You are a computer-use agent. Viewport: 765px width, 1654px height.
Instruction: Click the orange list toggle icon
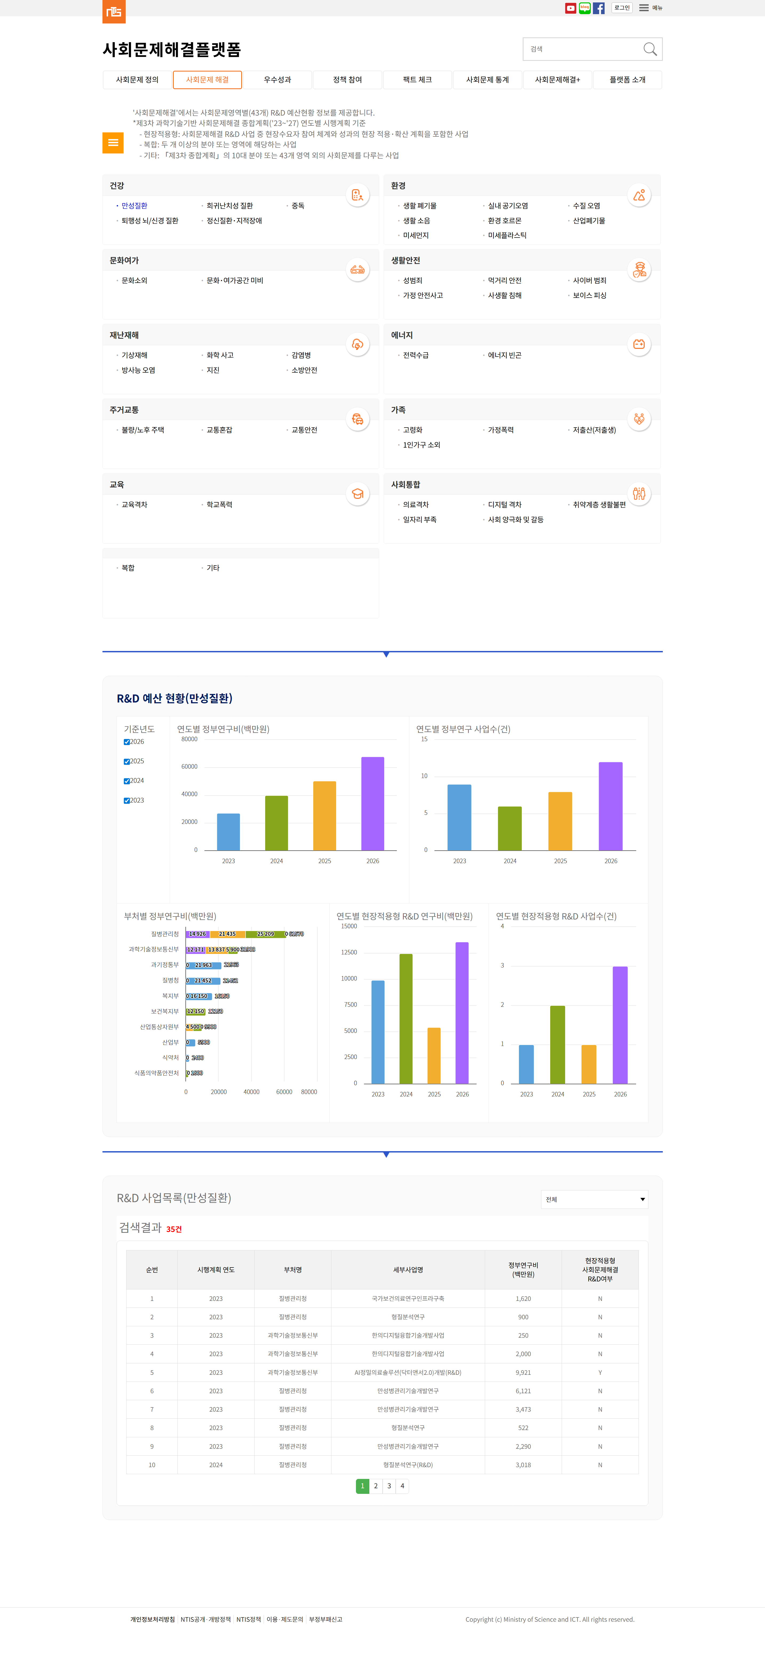[113, 143]
